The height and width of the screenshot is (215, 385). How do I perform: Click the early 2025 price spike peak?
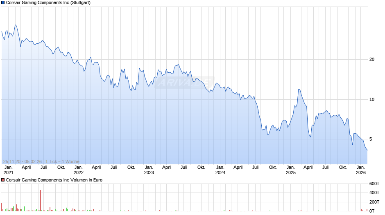pyautogui.click(x=299, y=90)
